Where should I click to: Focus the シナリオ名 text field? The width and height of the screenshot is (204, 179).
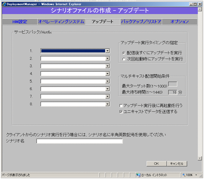pyautogui.click(x=80, y=141)
